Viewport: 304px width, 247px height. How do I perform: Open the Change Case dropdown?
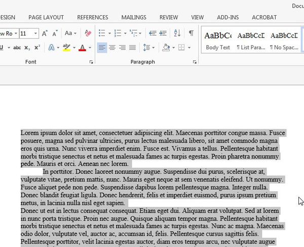coord(70,33)
